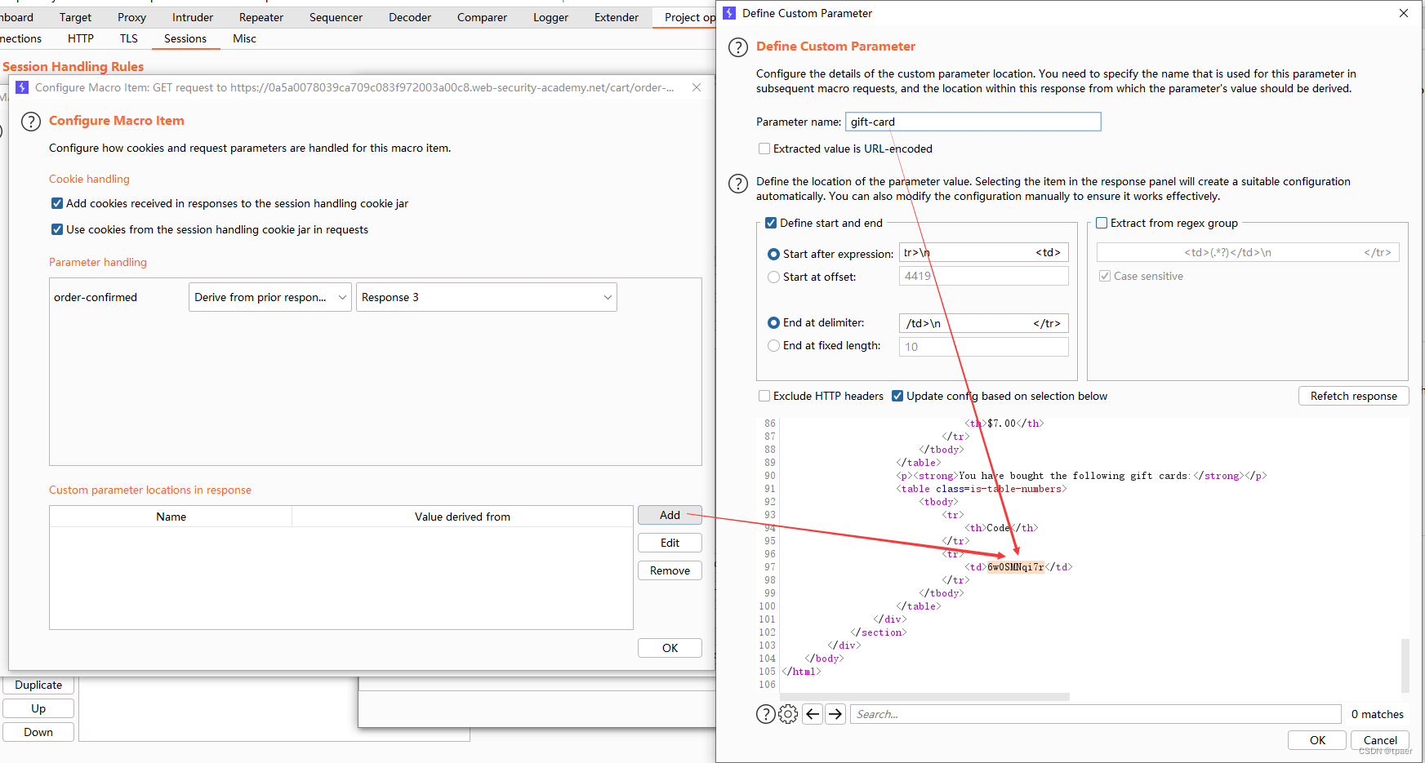Toggle Exclude HTTP headers checkbox
Screen dimensions: 1425x763
pos(764,396)
